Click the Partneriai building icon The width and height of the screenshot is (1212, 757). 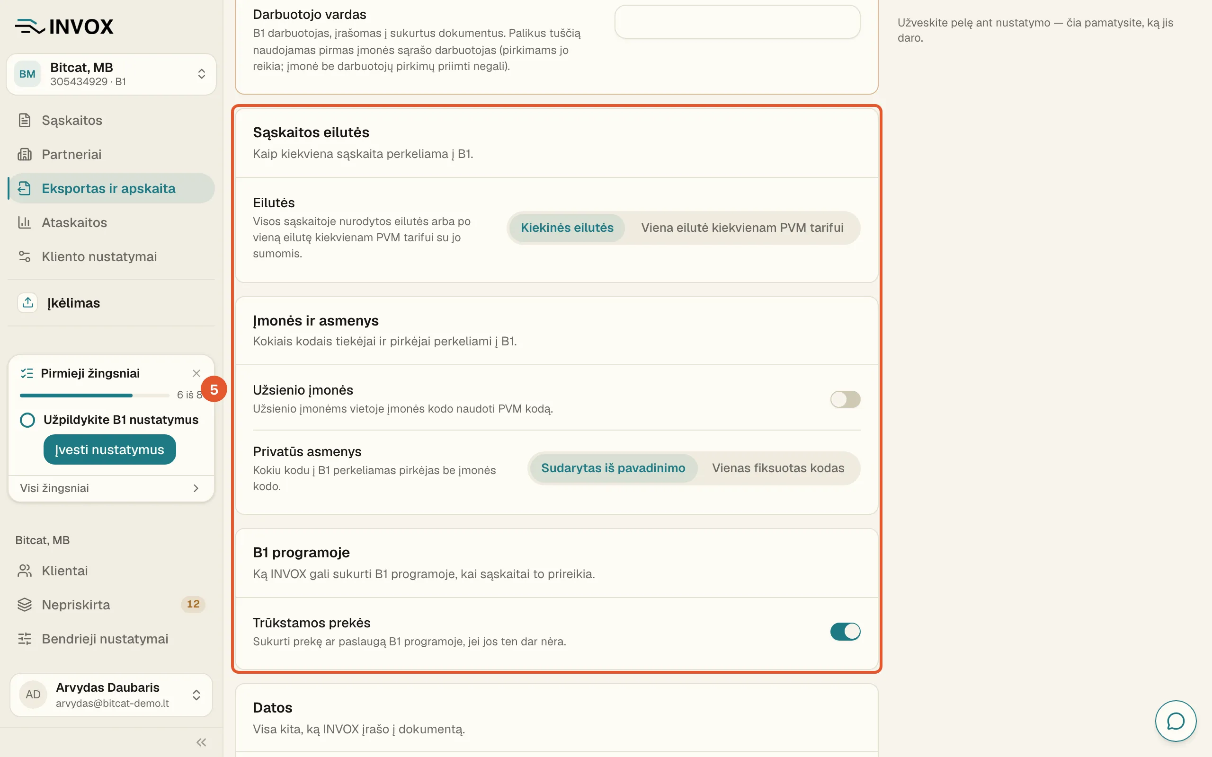25,154
